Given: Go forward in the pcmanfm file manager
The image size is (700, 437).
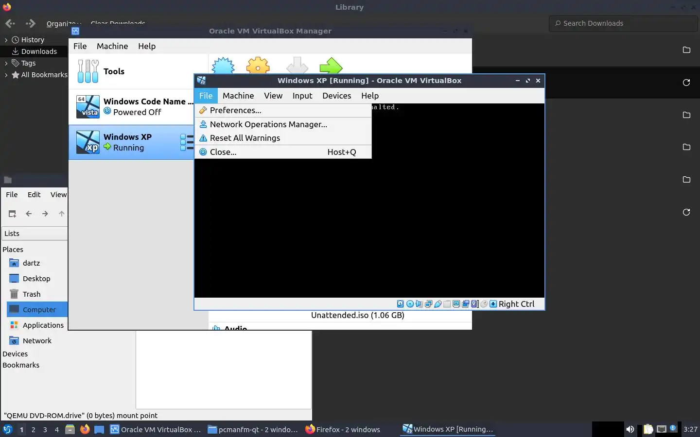Looking at the screenshot, I should (45, 214).
